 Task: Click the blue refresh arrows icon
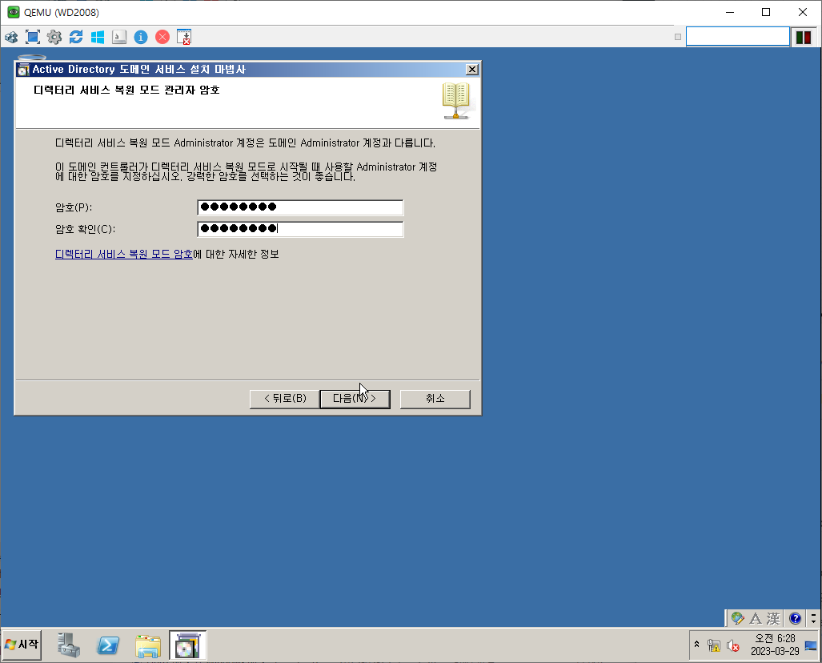(76, 38)
